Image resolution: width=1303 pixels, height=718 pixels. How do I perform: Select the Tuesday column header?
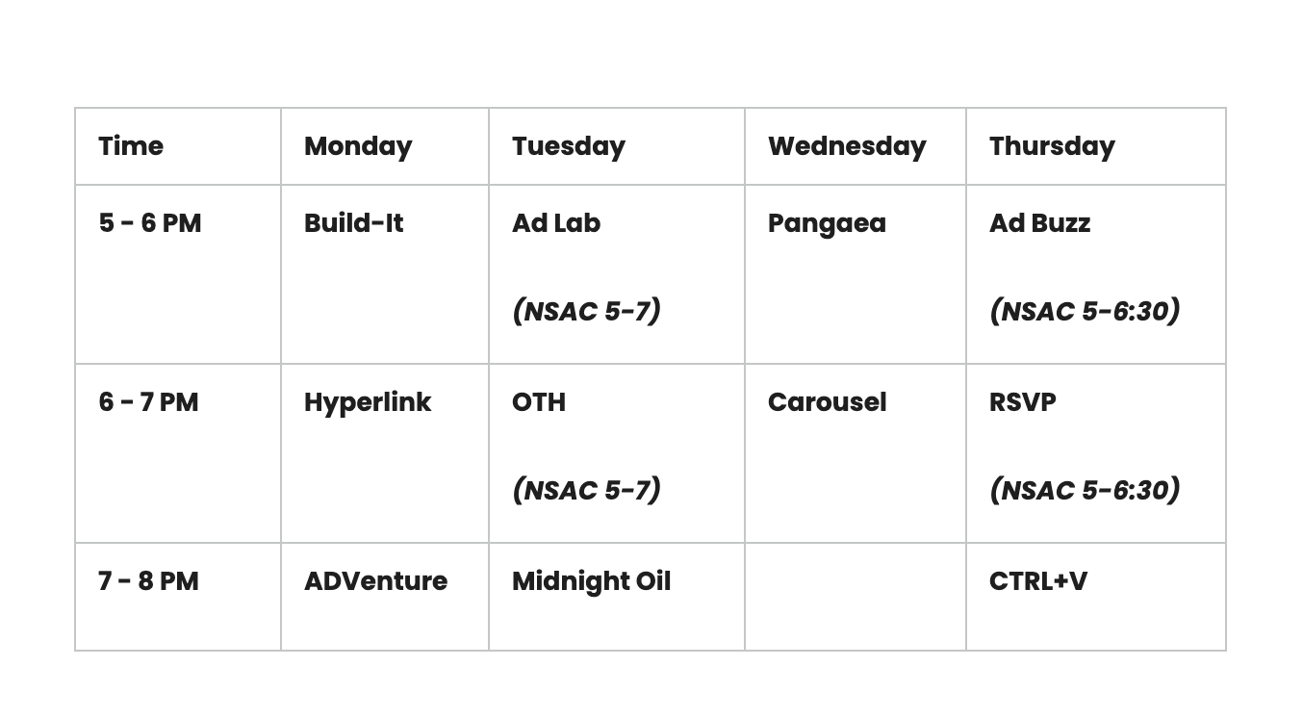point(617,146)
